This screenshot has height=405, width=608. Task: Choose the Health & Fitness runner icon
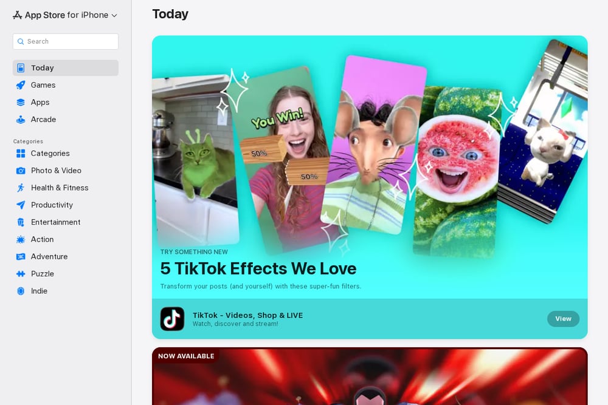(21, 188)
